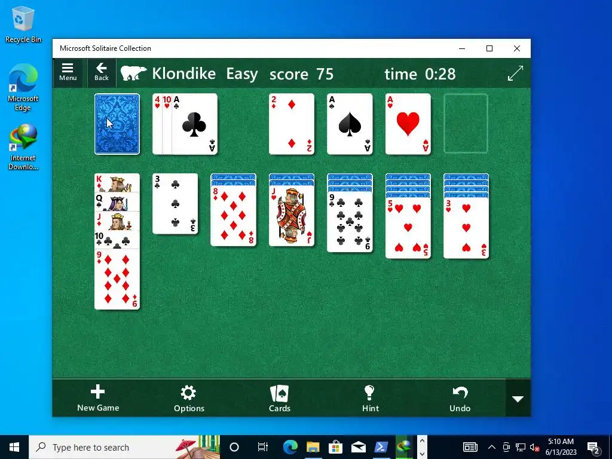
Task: Go Back to the game selection
Action: 102,72
